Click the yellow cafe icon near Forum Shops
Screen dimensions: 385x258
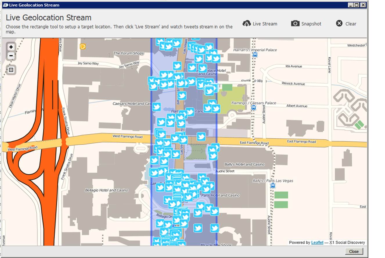coord(83,46)
